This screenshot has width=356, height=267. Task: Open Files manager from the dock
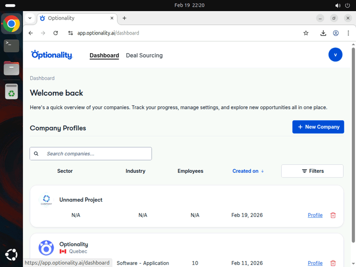(11, 68)
